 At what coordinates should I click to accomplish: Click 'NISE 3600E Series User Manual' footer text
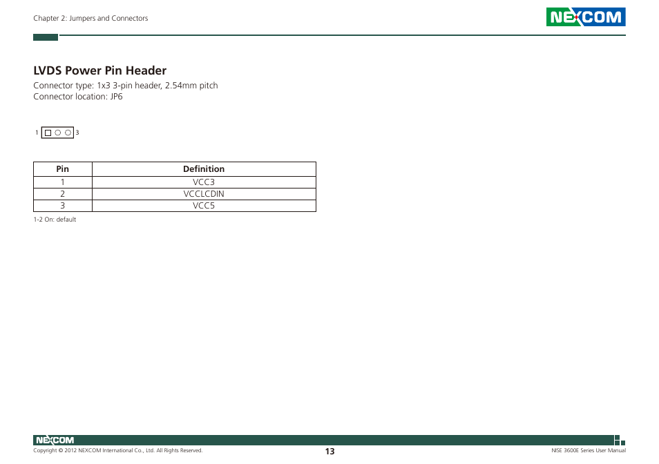click(x=589, y=451)
